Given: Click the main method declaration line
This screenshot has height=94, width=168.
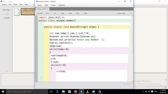Looking at the screenshot, I should (x=71, y=27).
